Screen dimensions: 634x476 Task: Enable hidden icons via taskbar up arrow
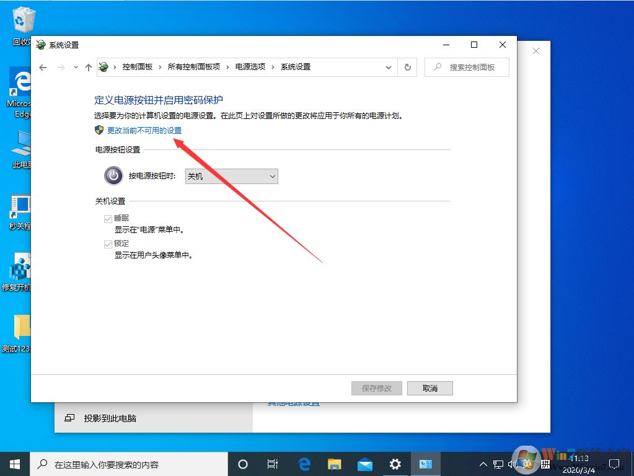(x=483, y=463)
